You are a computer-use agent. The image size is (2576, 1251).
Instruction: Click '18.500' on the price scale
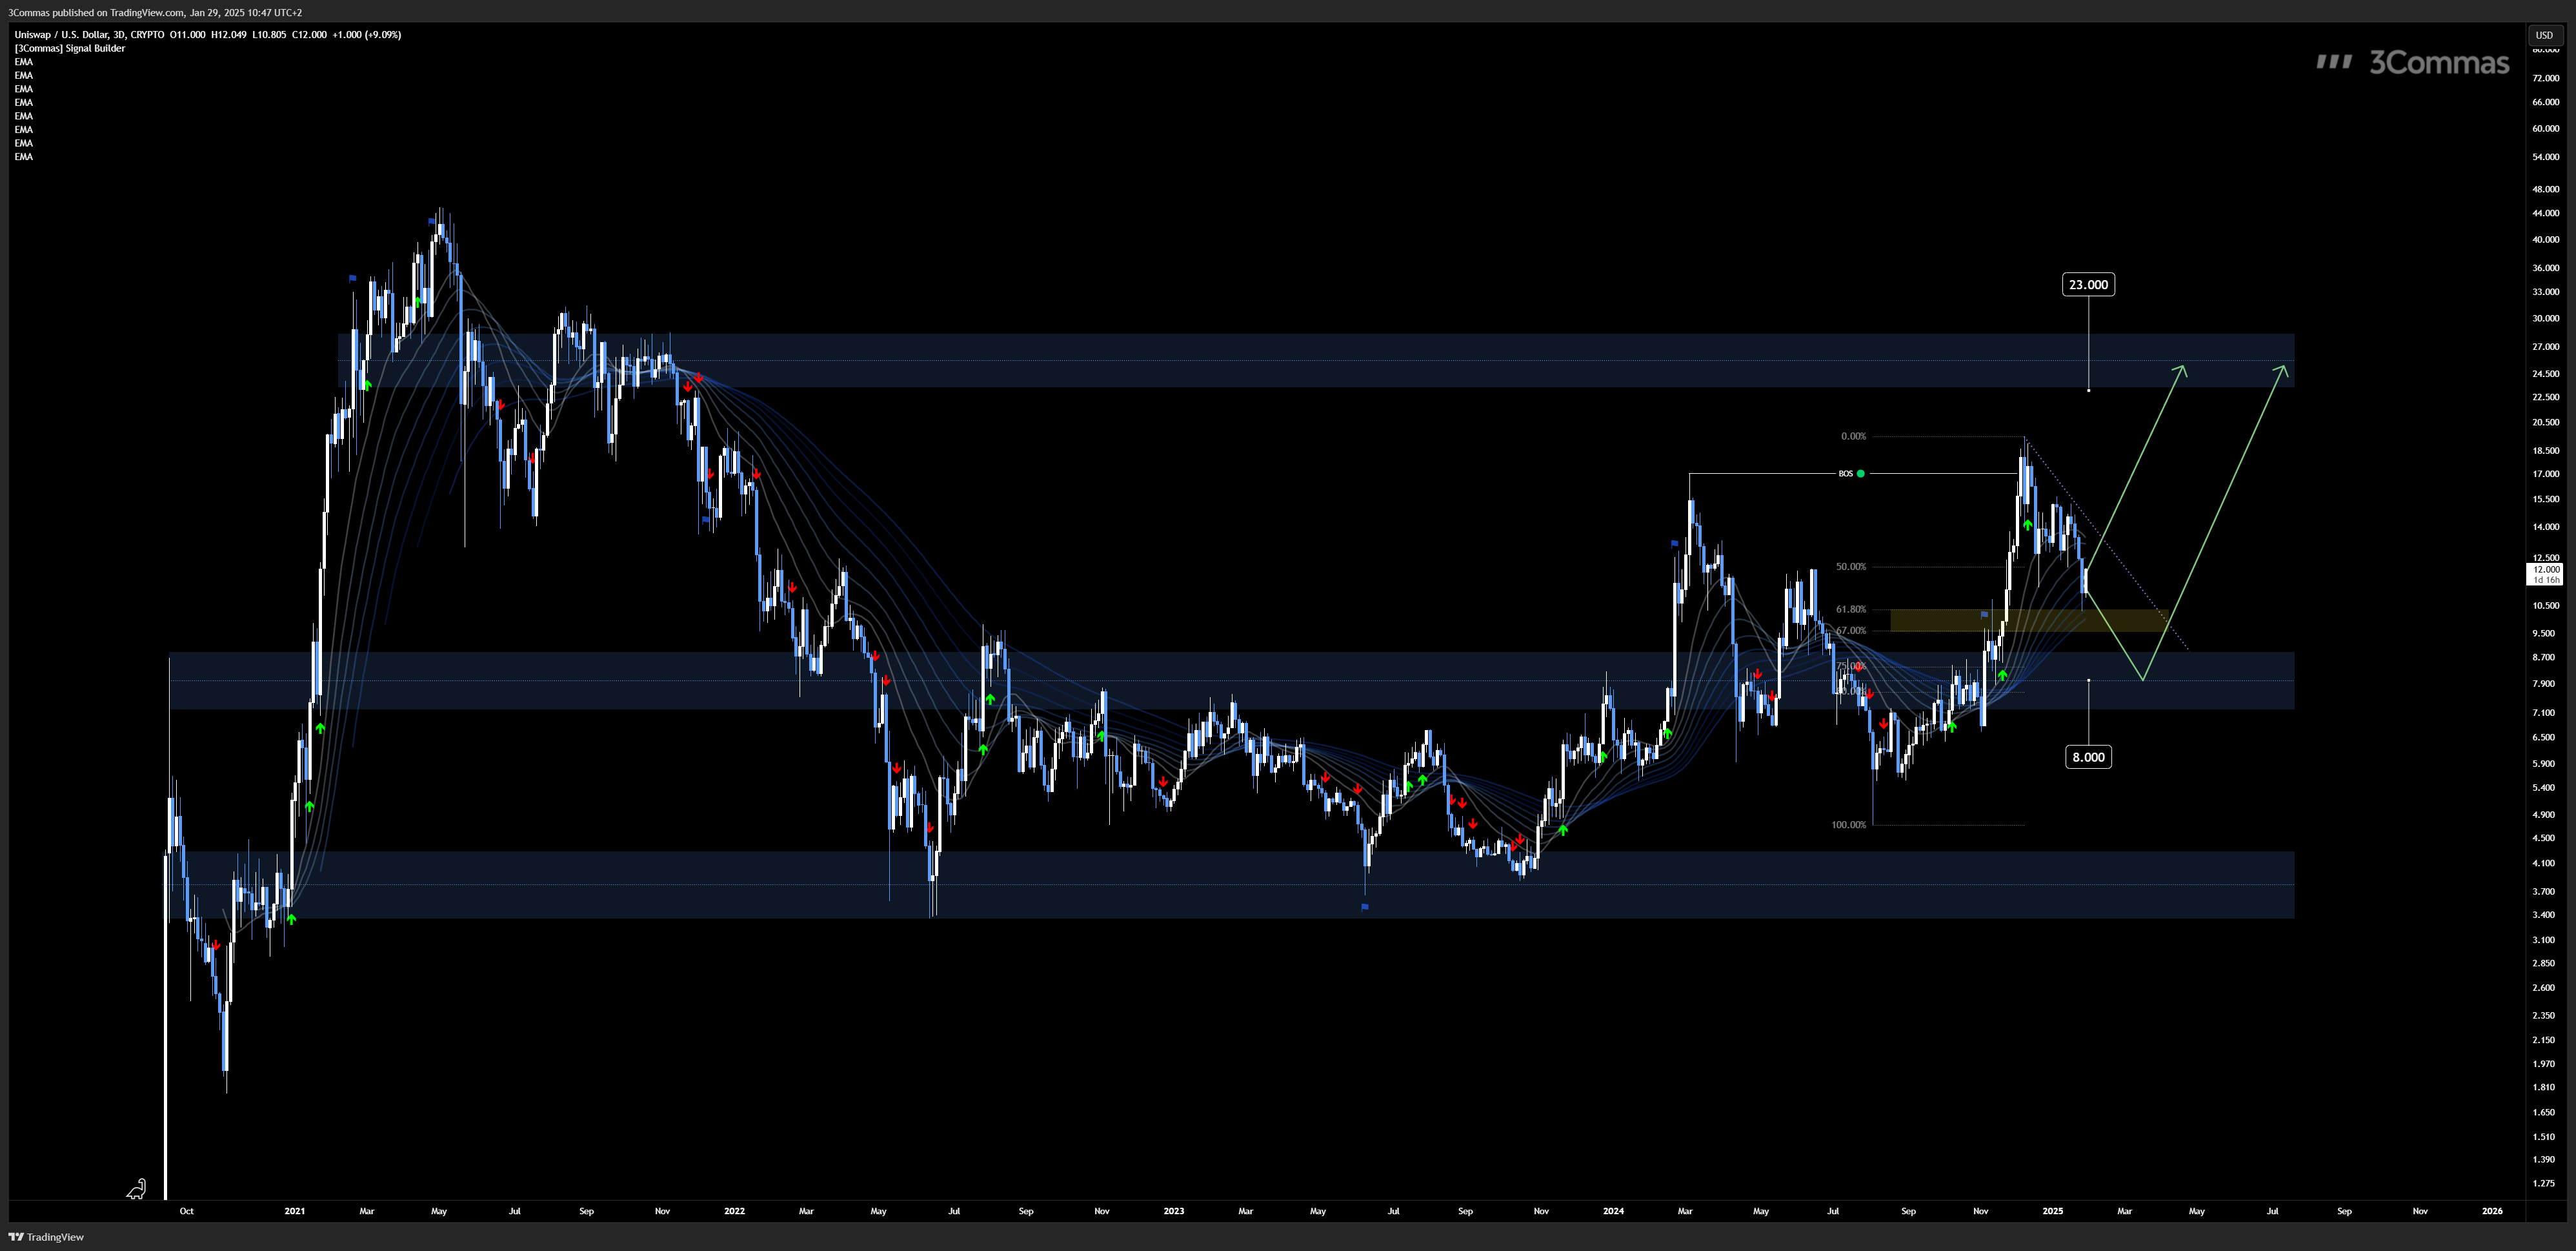pyautogui.click(x=2545, y=451)
